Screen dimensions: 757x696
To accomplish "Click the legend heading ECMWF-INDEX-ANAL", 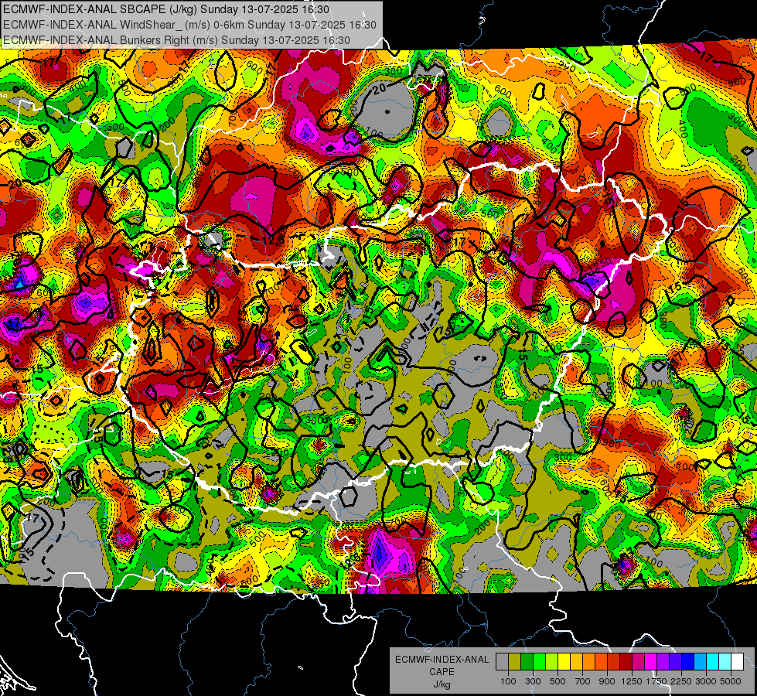I will pos(442,660).
